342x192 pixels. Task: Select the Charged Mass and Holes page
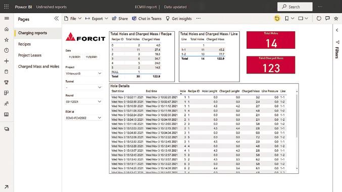[38, 67]
